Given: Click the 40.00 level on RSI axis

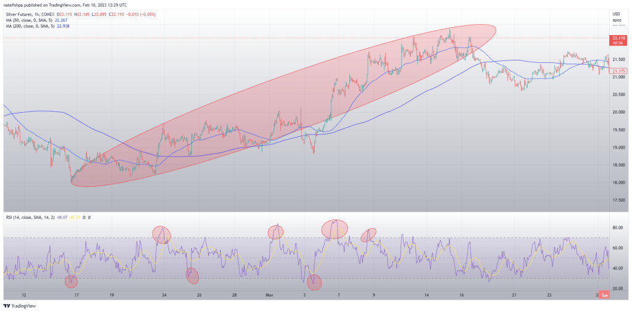Looking at the screenshot, I should pos(616,268).
